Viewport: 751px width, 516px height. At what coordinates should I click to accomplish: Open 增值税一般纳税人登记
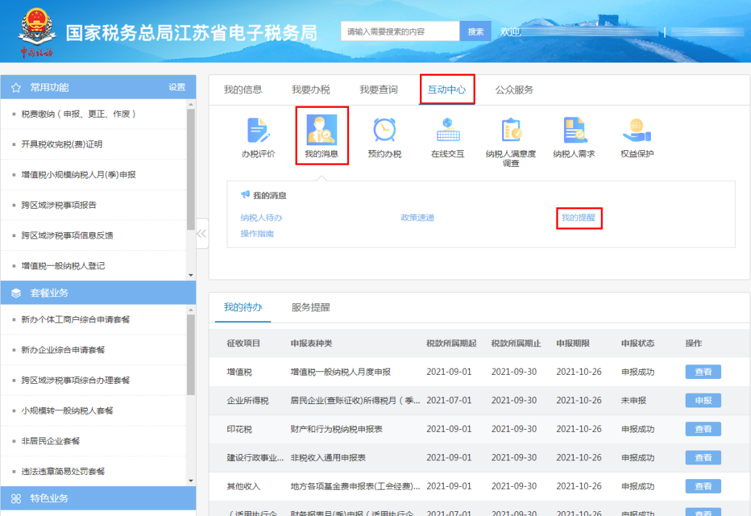(x=63, y=266)
